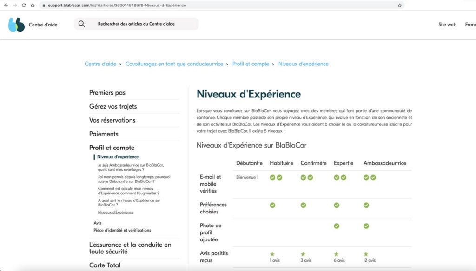Image resolution: width=476 pixels, height=271 pixels.
Task: Click the Niveaux d'Expérience page heading
Action: click(x=249, y=94)
